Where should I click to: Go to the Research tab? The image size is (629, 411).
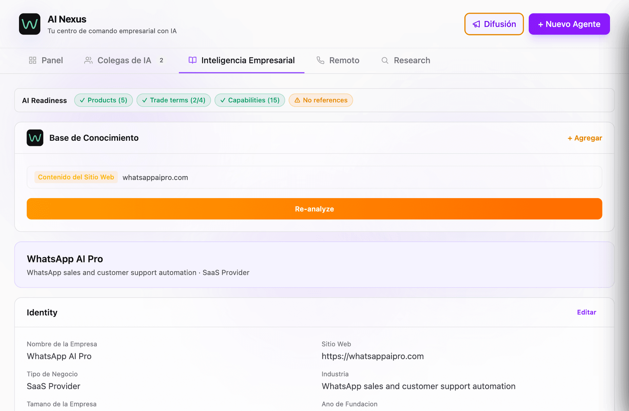406,60
